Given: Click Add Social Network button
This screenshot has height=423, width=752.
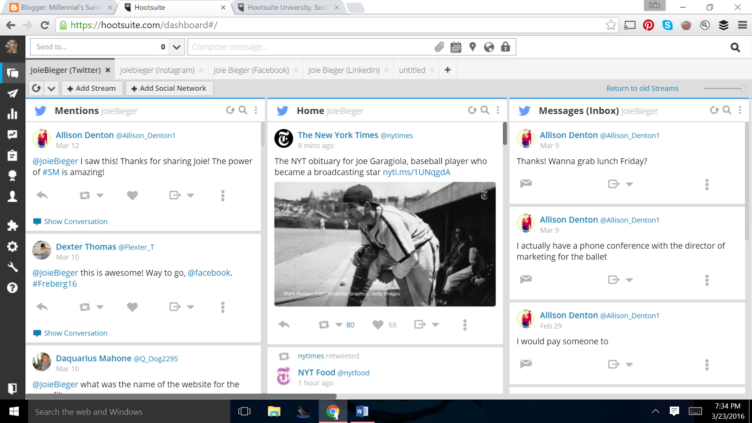Looking at the screenshot, I should pyautogui.click(x=169, y=88).
